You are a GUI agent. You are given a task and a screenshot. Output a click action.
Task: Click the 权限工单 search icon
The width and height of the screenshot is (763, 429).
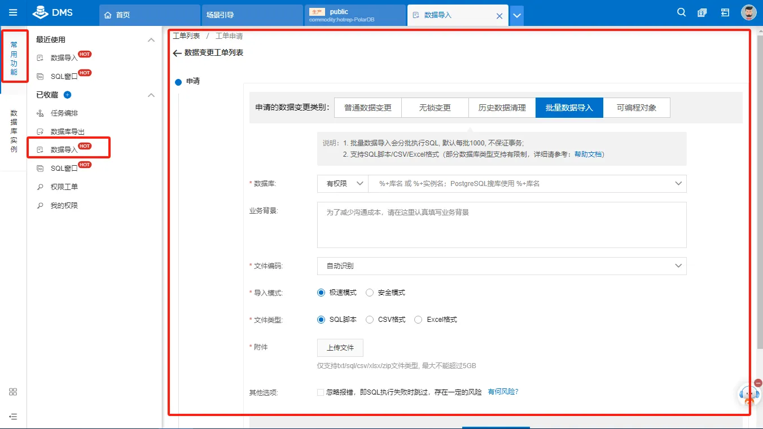pos(40,187)
